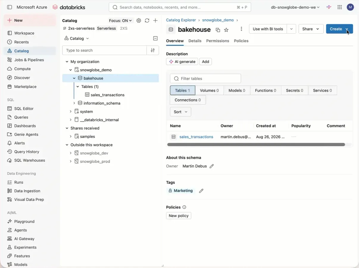Viewport: 359px width, 268px height.
Task: Click the New policy button
Action: coord(179,216)
